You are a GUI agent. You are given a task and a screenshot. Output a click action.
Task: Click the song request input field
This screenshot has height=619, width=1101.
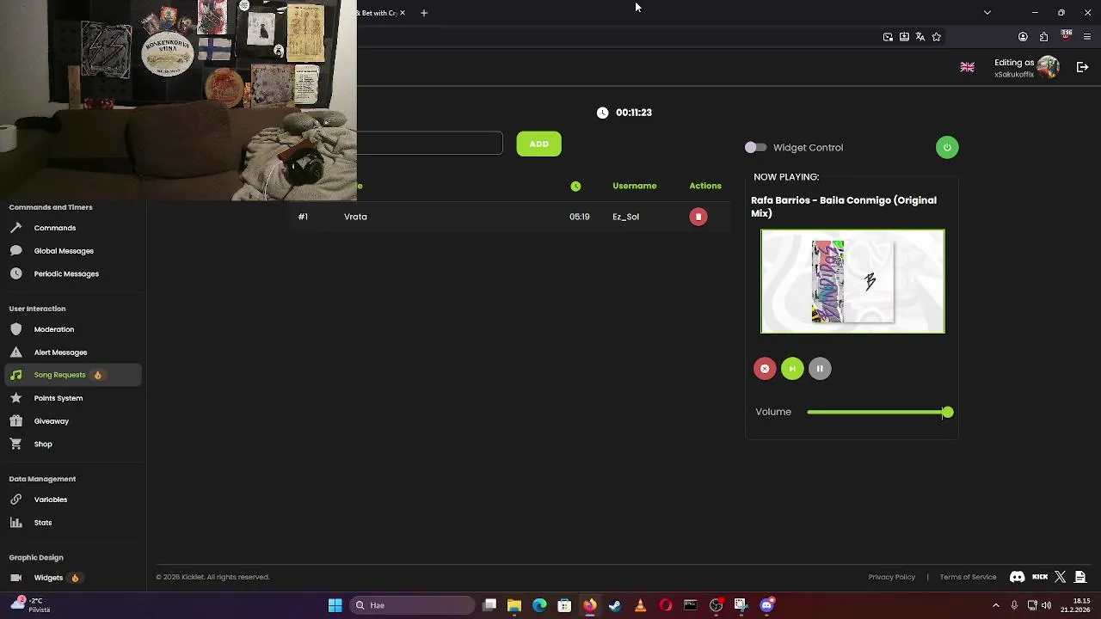pos(430,144)
